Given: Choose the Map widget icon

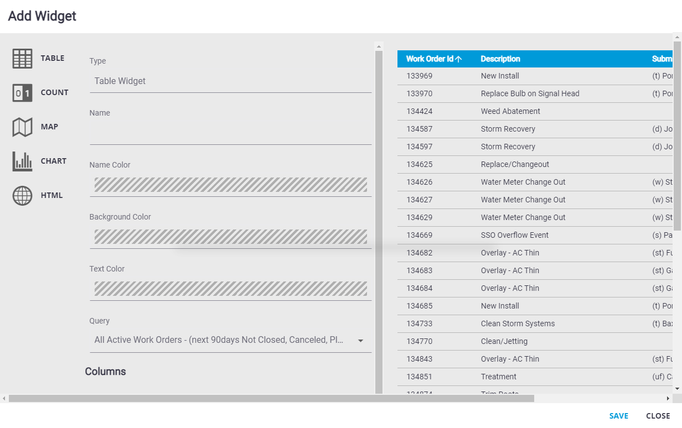Looking at the screenshot, I should [x=22, y=127].
